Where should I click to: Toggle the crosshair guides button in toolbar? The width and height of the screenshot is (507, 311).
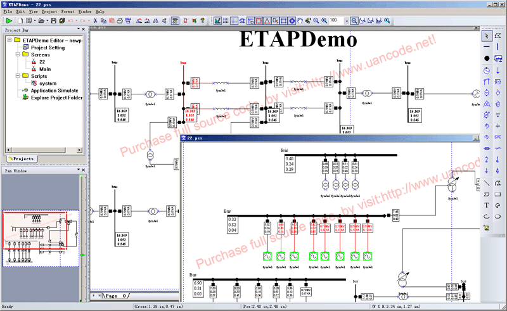(x=234, y=20)
